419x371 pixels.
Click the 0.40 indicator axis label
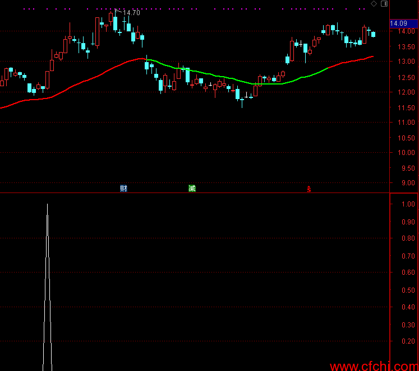click(x=408, y=307)
